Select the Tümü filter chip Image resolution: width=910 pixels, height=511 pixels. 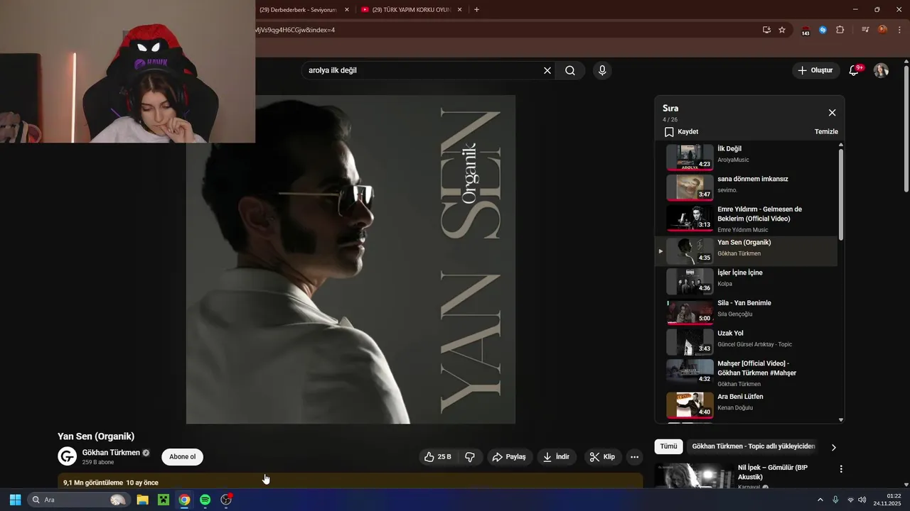click(668, 446)
